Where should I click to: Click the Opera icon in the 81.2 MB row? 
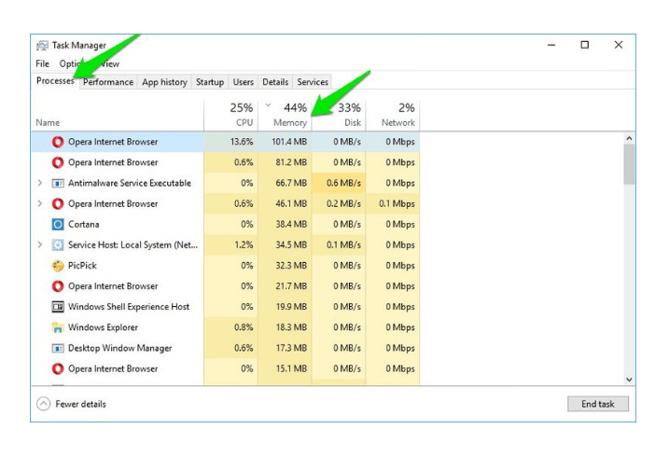click(58, 162)
